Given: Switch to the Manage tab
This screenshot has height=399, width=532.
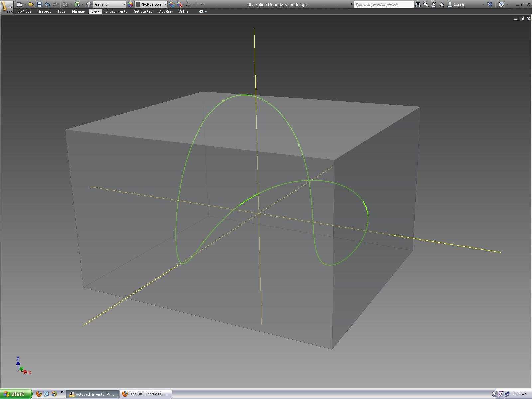Looking at the screenshot, I should tap(78, 11).
